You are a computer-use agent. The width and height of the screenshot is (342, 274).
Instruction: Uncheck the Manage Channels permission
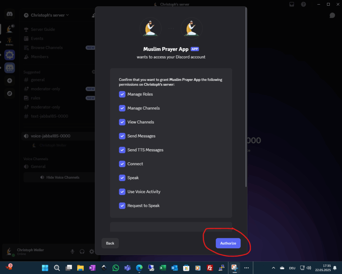[122, 108]
